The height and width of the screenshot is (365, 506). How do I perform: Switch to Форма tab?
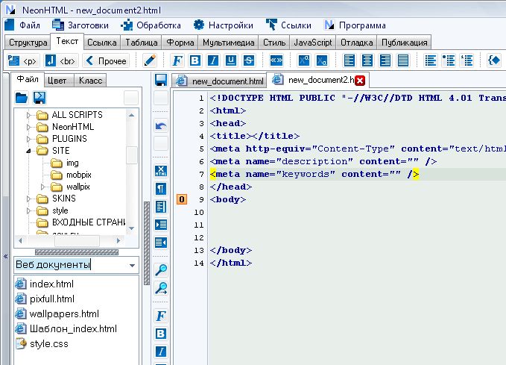point(180,43)
